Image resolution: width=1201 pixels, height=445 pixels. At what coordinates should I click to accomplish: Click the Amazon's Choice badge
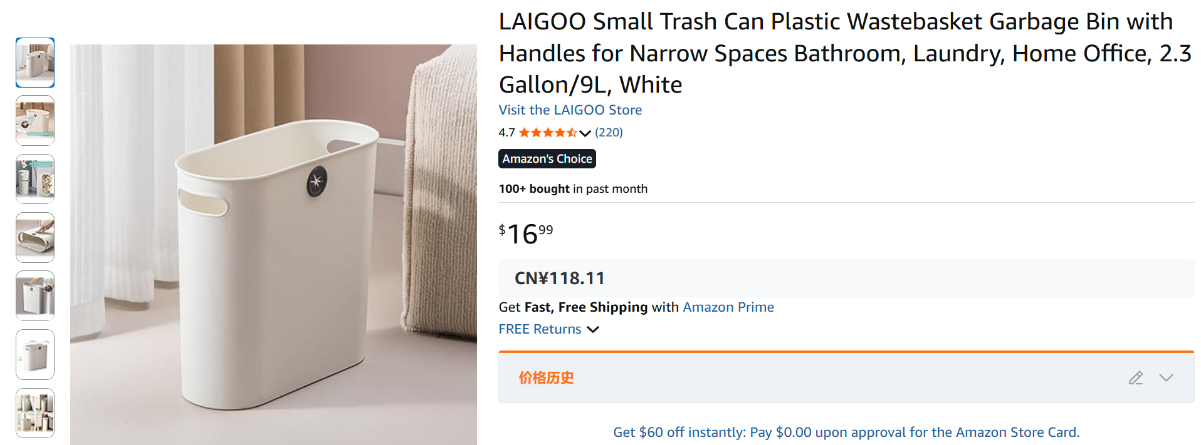[x=547, y=159]
